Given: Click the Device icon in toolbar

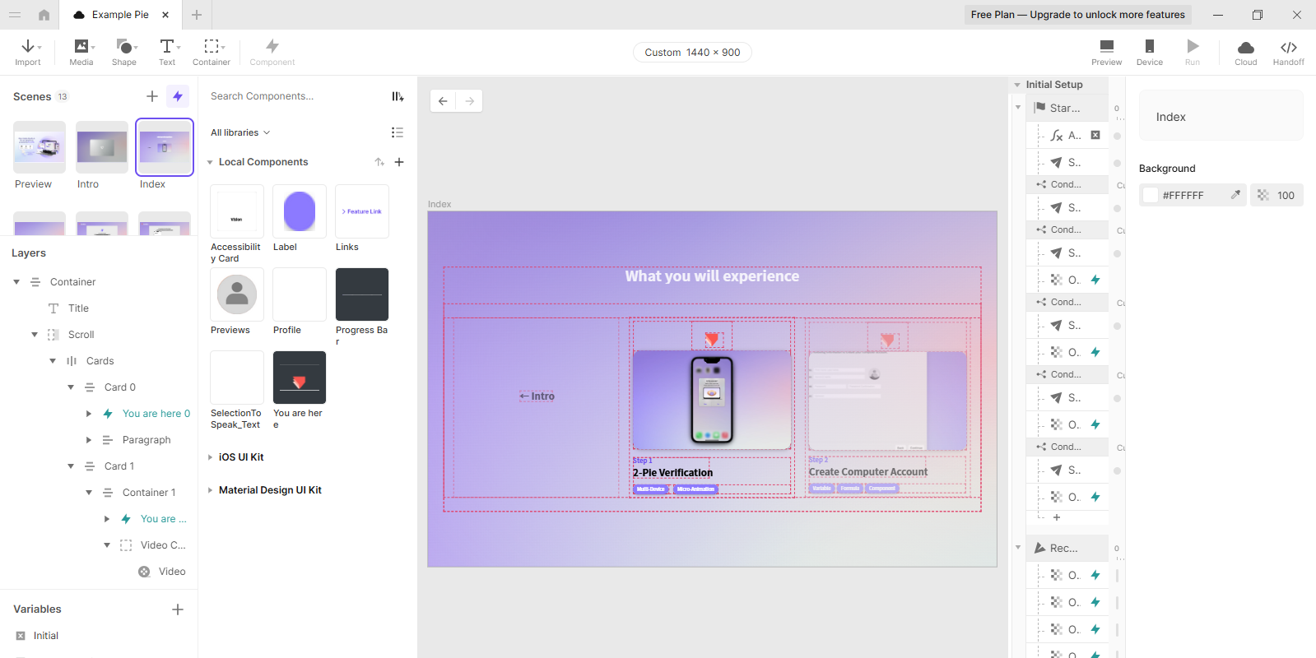Looking at the screenshot, I should [1149, 52].
